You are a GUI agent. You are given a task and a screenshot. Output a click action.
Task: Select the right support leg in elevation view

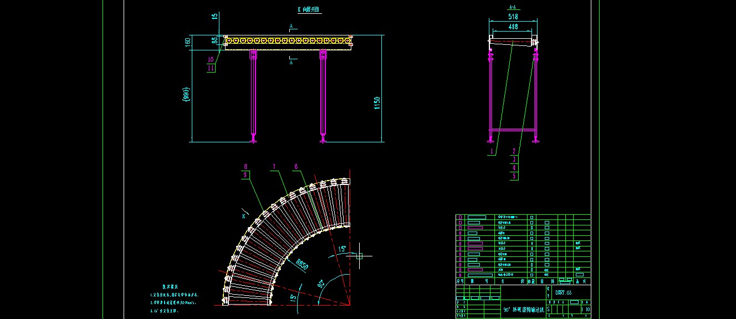[x=323, y=96]
